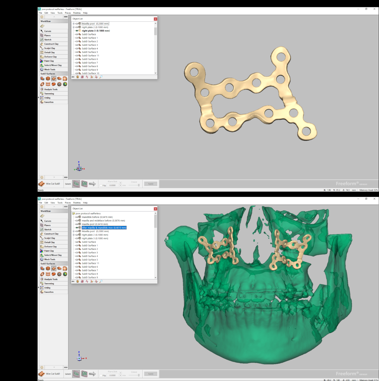Click SubD ring tool icon in jaw-model window
The height and width of the screenshot is (381, 379).
[x=42, y=274]
